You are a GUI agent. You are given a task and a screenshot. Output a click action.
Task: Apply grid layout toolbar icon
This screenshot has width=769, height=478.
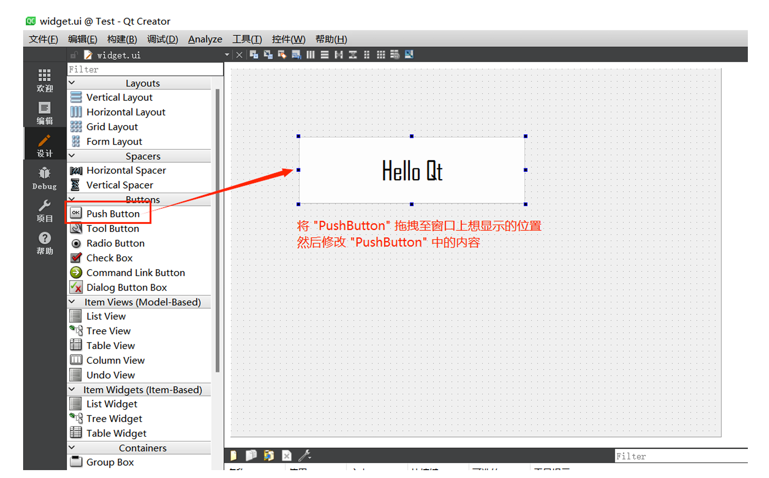click(381, 55)
